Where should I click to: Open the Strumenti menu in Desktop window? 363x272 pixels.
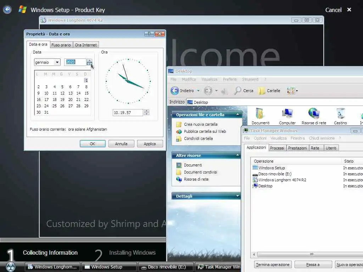pyautogui.click(x=250, y=80)
